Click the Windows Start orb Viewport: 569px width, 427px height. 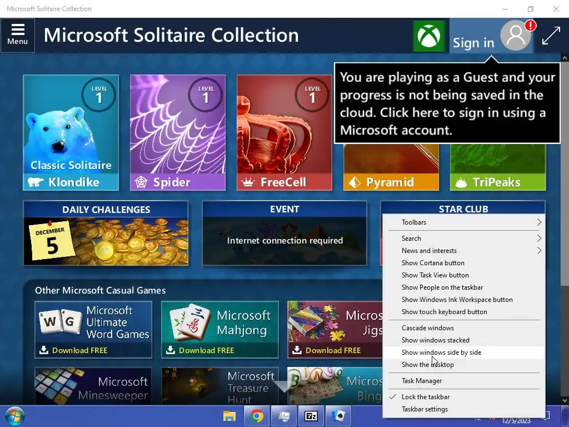[14, 416]
